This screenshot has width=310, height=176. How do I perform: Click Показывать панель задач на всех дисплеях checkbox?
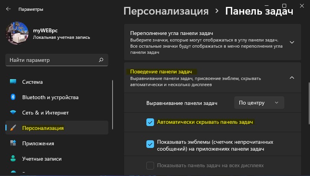(150, 166)
